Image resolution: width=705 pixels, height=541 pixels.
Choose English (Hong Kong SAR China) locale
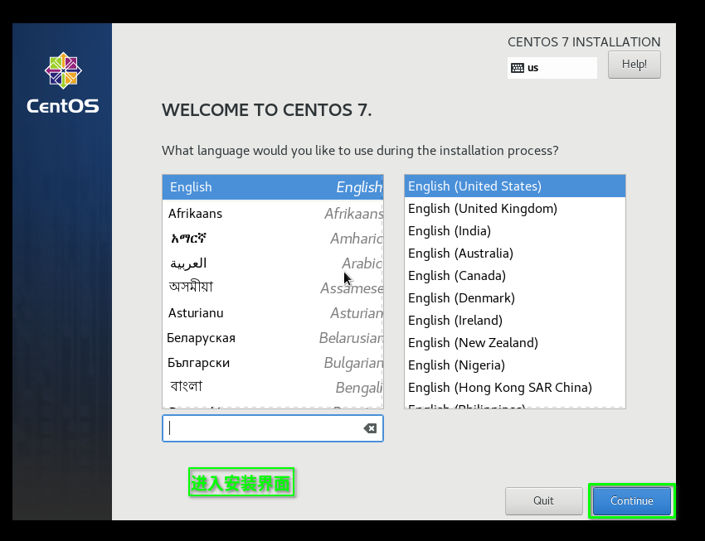[x=514, y=388]
